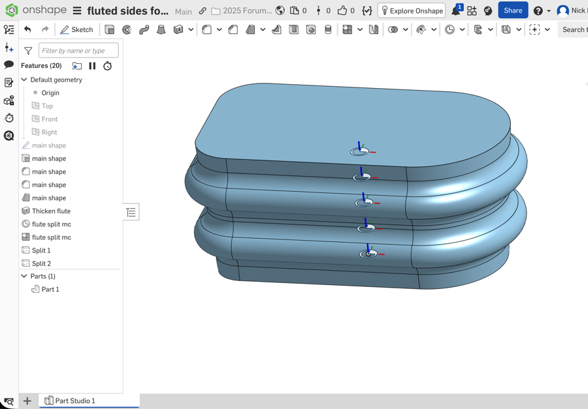
Task: Click the Undo arrow
Action: point(27,29)
